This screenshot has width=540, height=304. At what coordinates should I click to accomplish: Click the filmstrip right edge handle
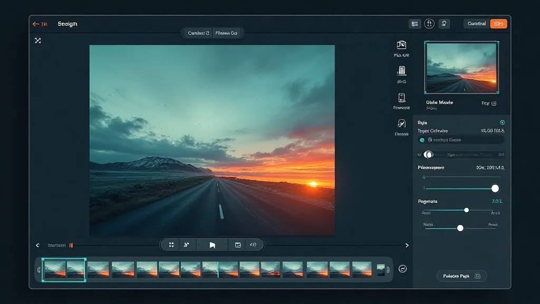coord(388,270)
